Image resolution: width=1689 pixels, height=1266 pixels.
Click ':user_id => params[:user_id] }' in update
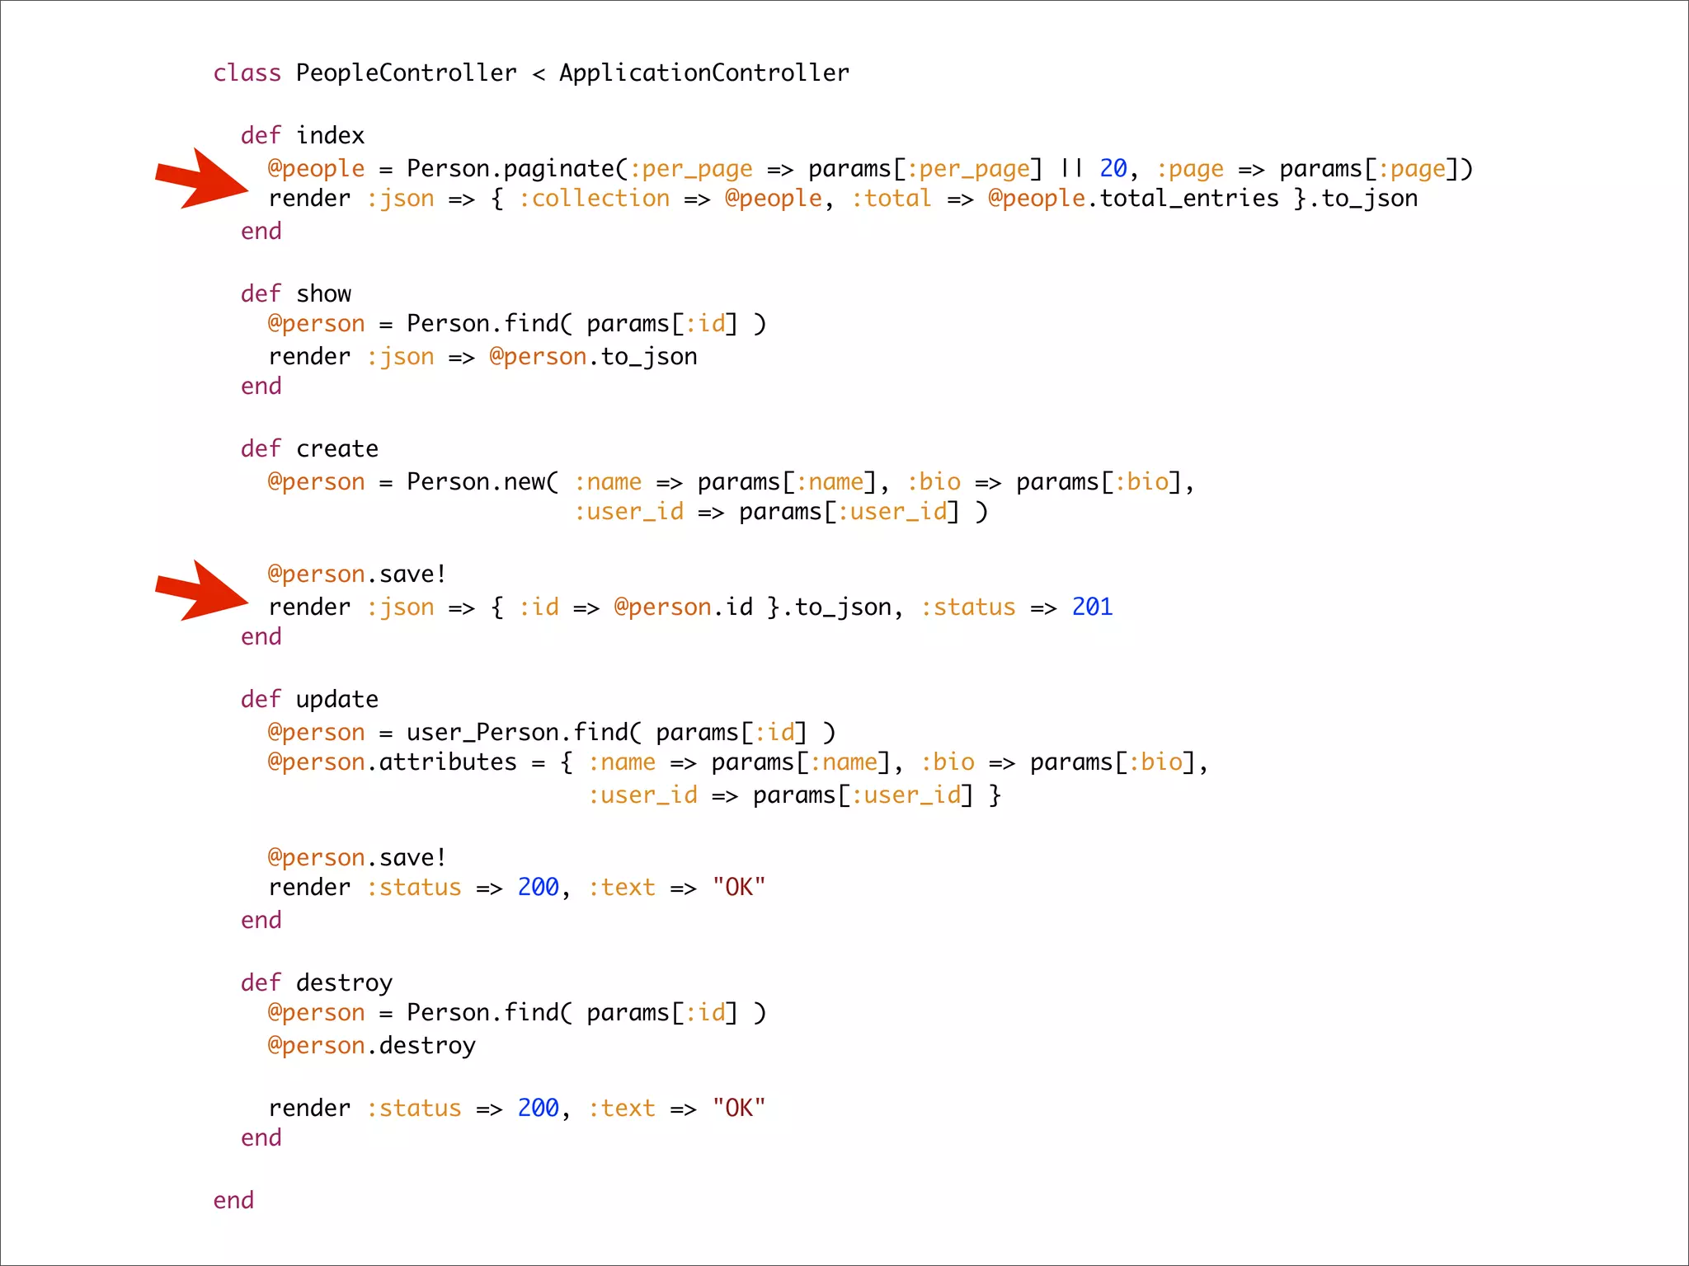795,795
